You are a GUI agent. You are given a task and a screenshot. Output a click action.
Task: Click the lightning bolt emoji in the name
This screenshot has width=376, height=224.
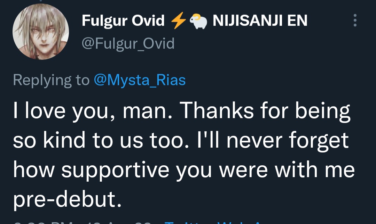click(x=178, y=22)
